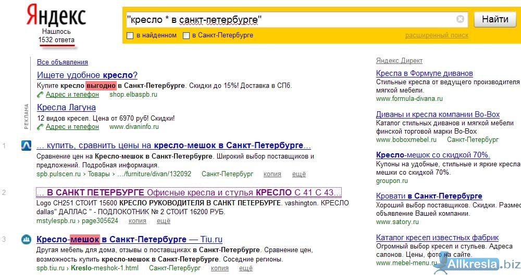Open the page305624 link
The width and height of the screenshot is (521, 275).
pyautogui.click(x=100, y=220)
